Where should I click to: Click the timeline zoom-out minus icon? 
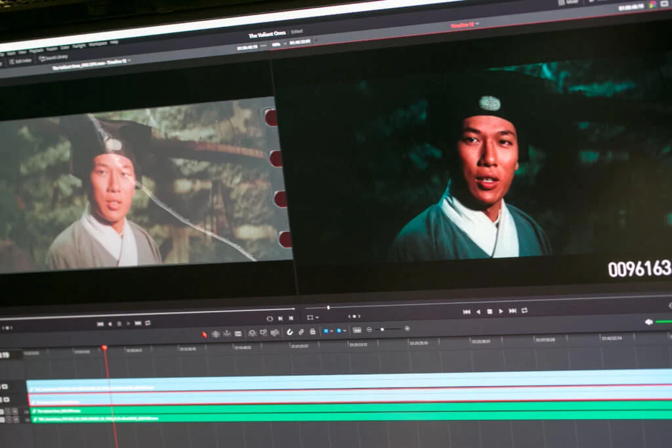coord(369,329)
